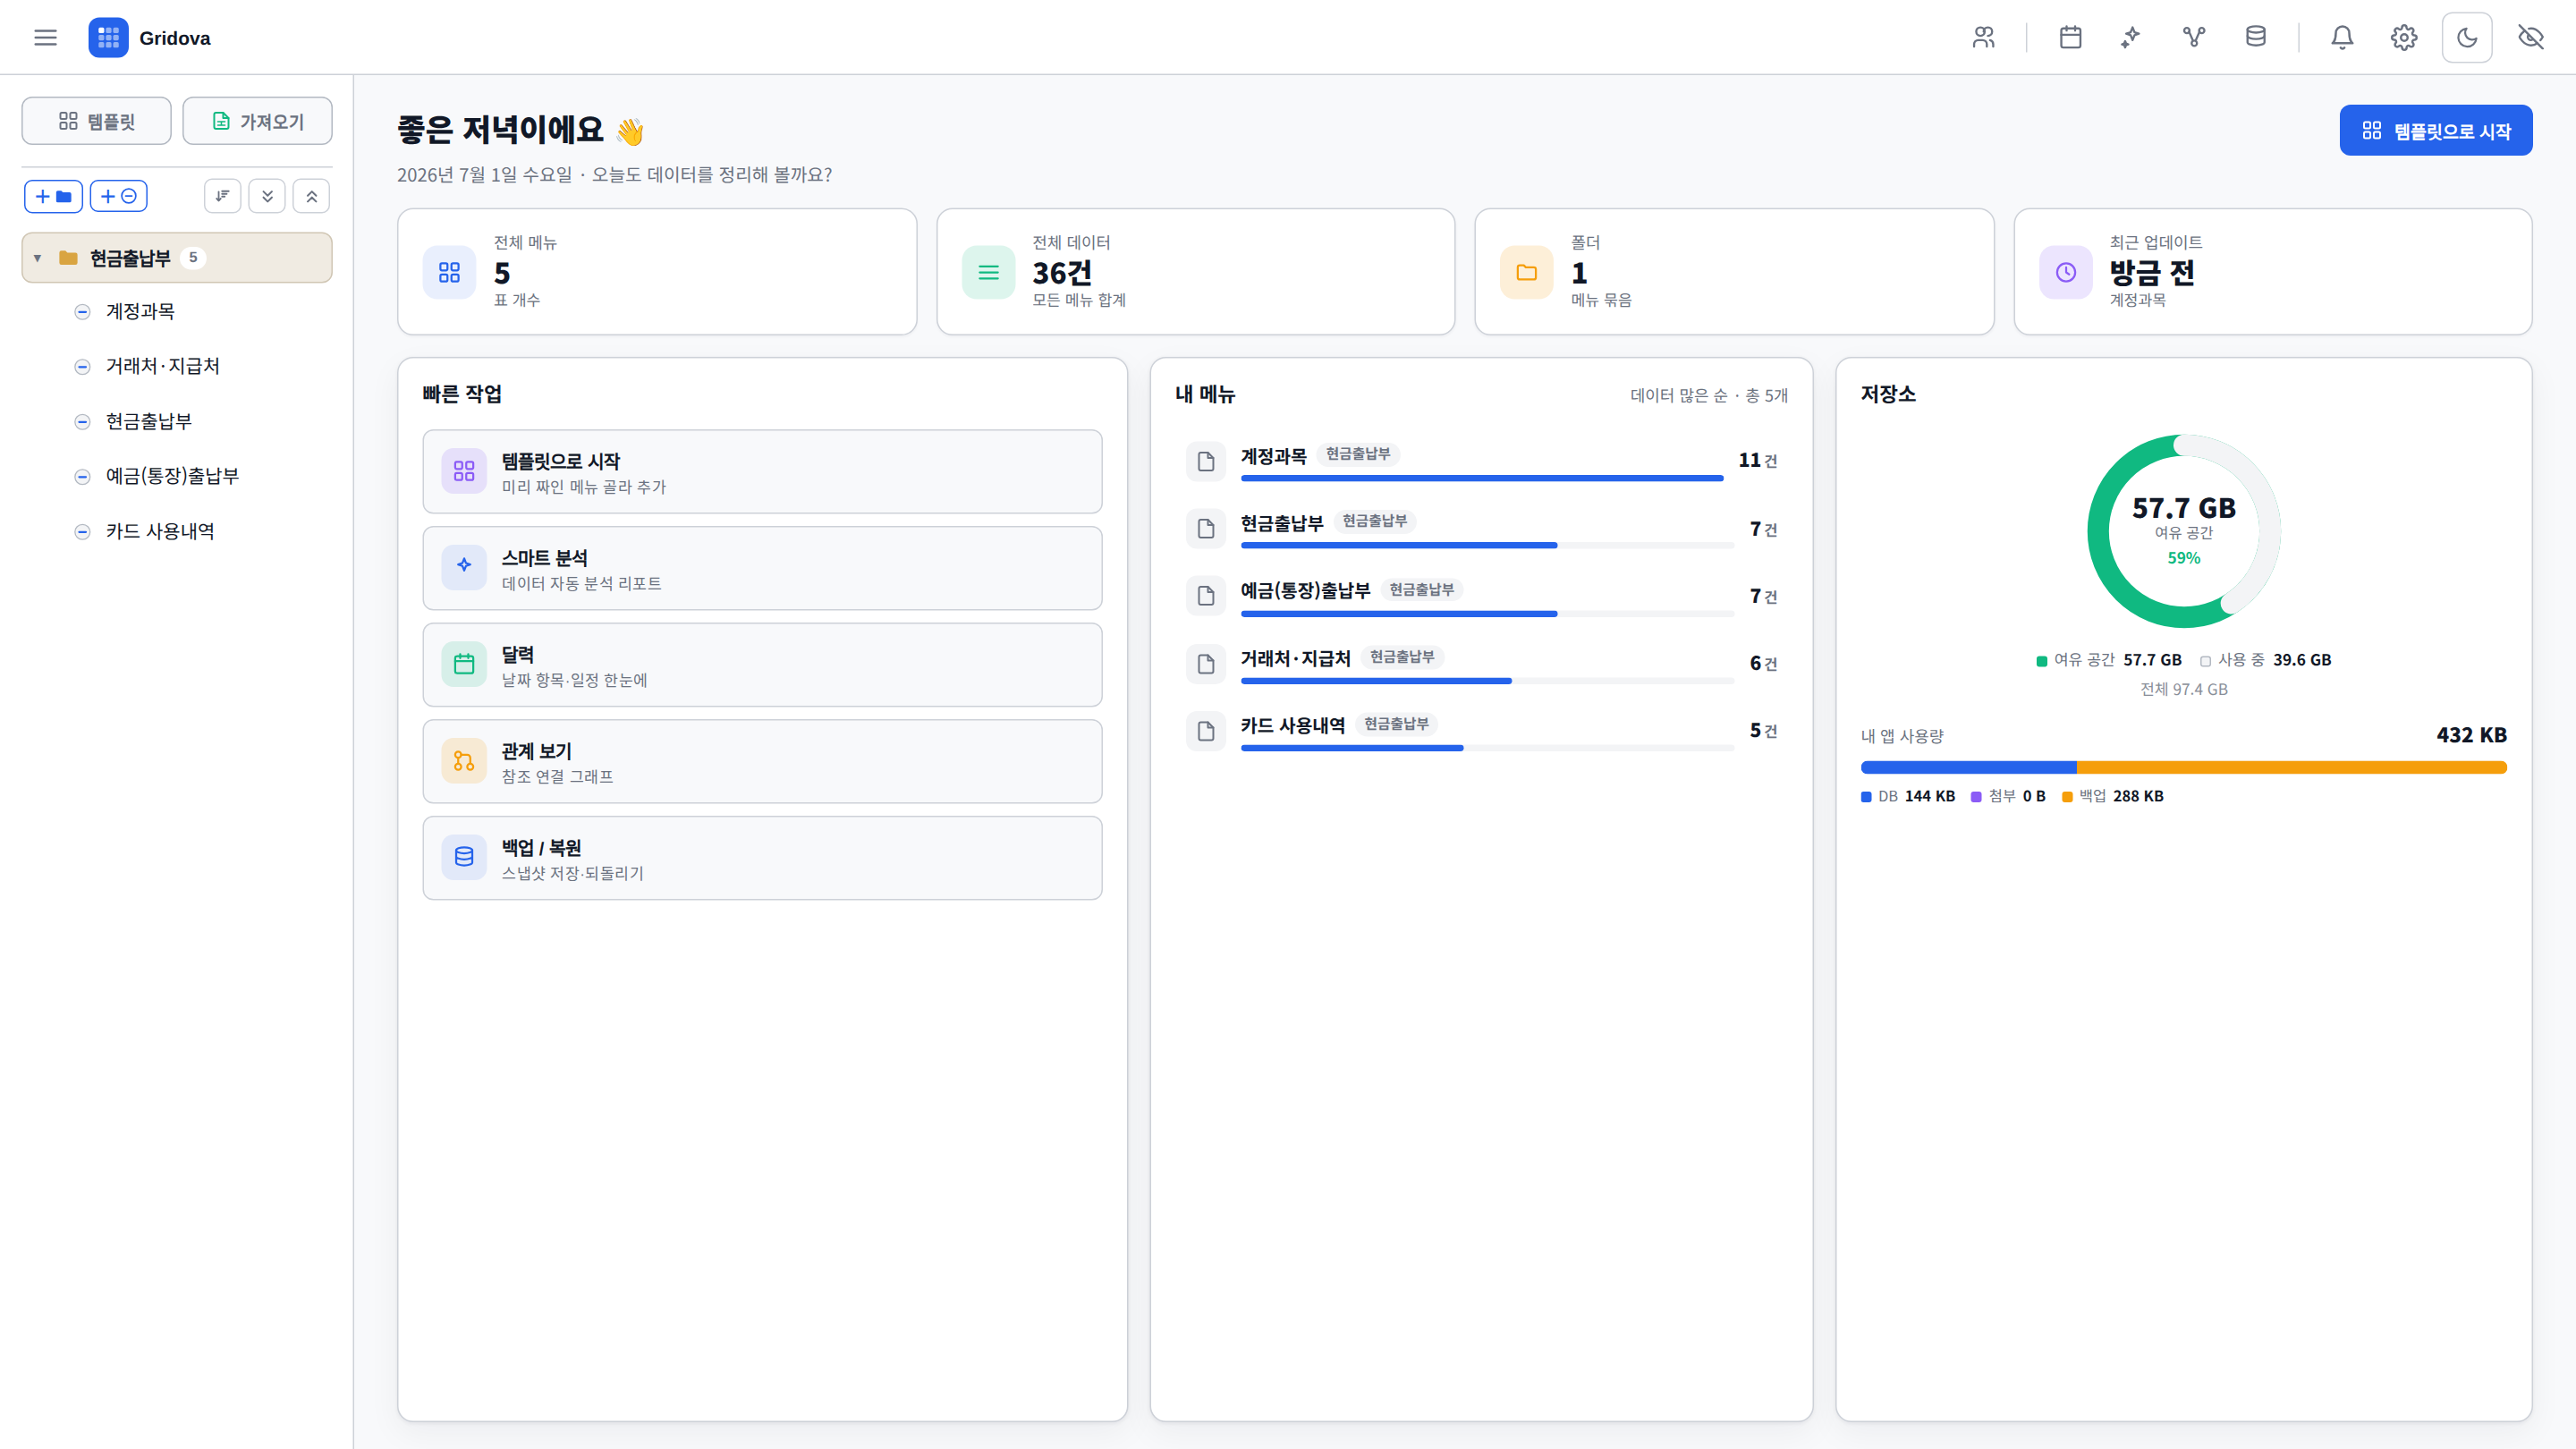Click the '전체 97.4 GB' text
2576x1449 pixels.
point(2184,689)
